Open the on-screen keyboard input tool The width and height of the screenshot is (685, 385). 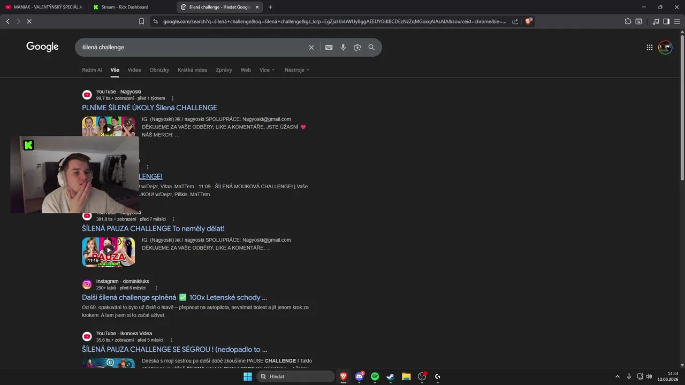[x=329, y=47]
